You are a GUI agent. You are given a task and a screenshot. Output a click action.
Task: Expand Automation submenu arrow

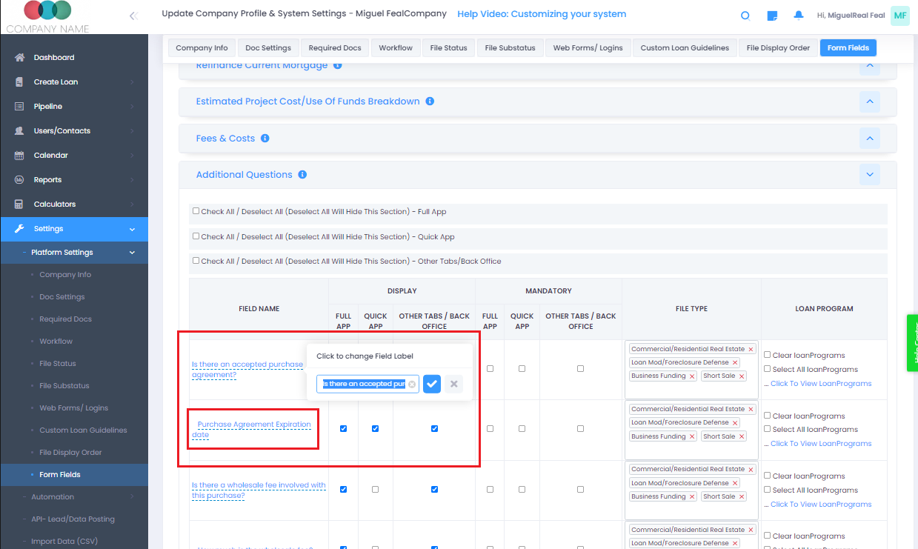tap(132, 497)
